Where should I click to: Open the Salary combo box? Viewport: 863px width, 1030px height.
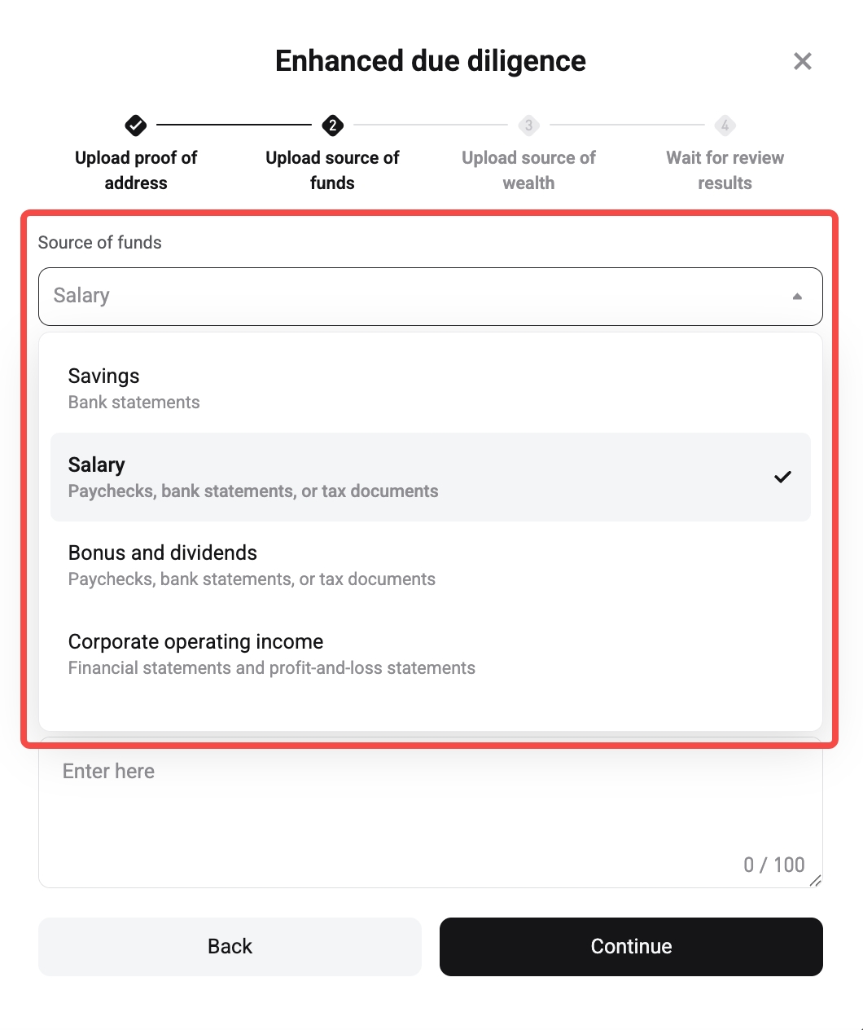[431, 296]
